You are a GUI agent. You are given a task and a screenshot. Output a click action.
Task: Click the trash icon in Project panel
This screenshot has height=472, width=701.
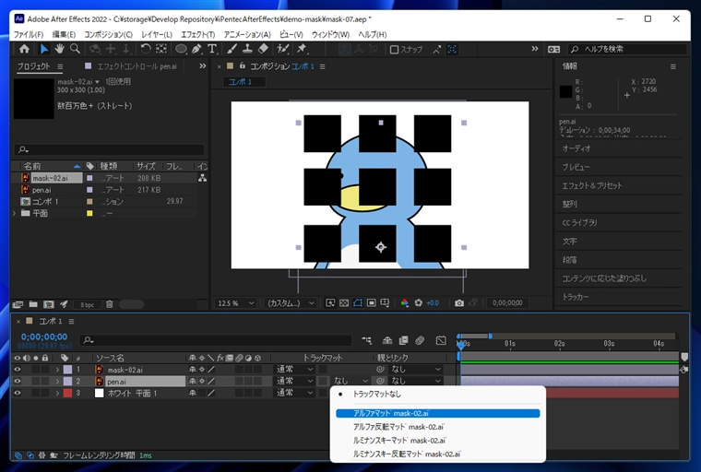[x=109, y=303]
